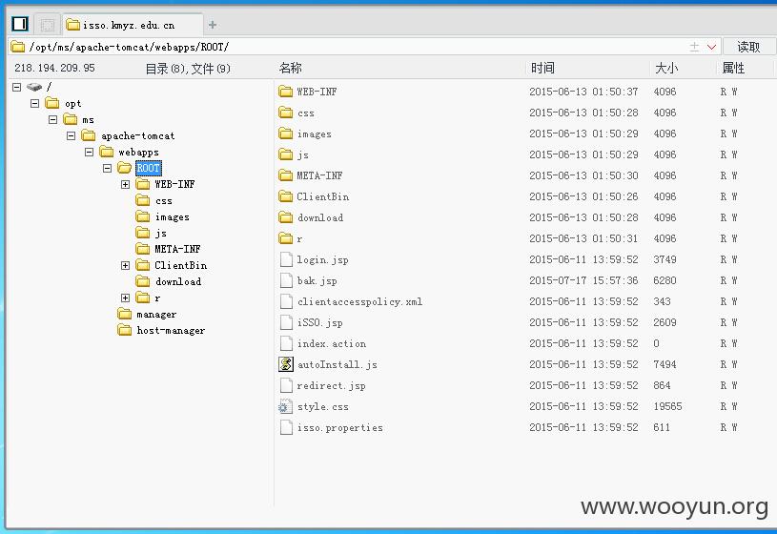777x534 pixels.
Task: Collapse the webapps tree node
Action: click(x=90, y=152)
